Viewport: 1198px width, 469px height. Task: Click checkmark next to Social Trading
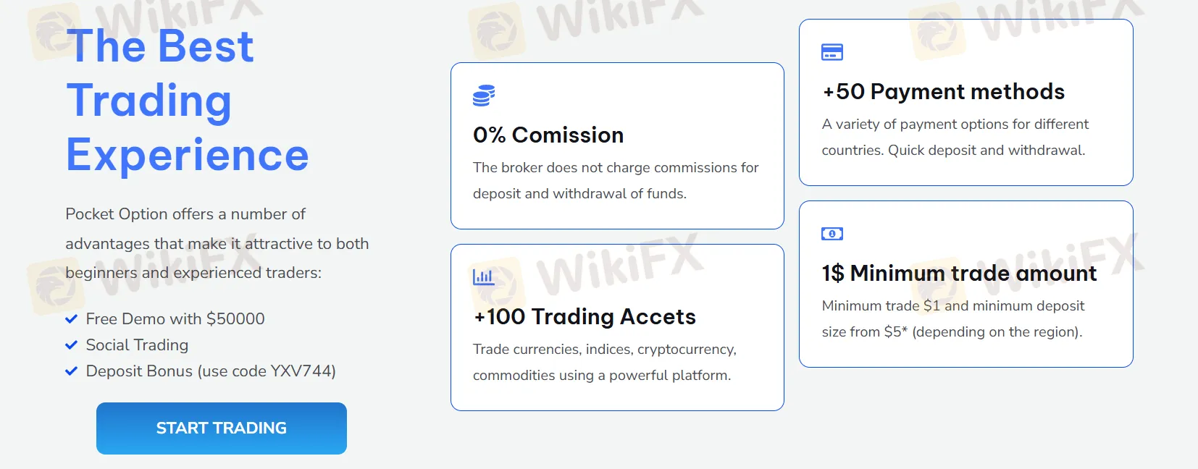[71, 345]
